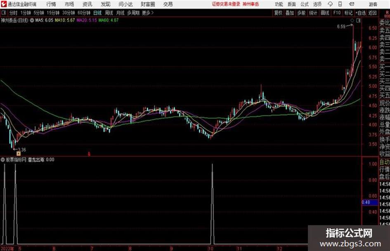The width and height of the screenshot is (390, 251).
Task: Click the F10 company info button
Action: [337, 13]
